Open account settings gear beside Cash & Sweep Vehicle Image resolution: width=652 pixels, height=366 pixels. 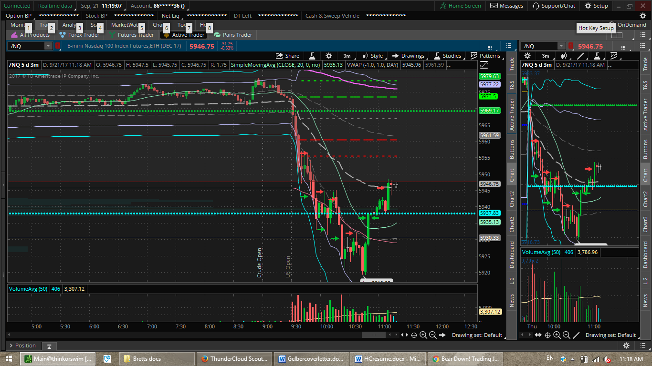[642, 16]
